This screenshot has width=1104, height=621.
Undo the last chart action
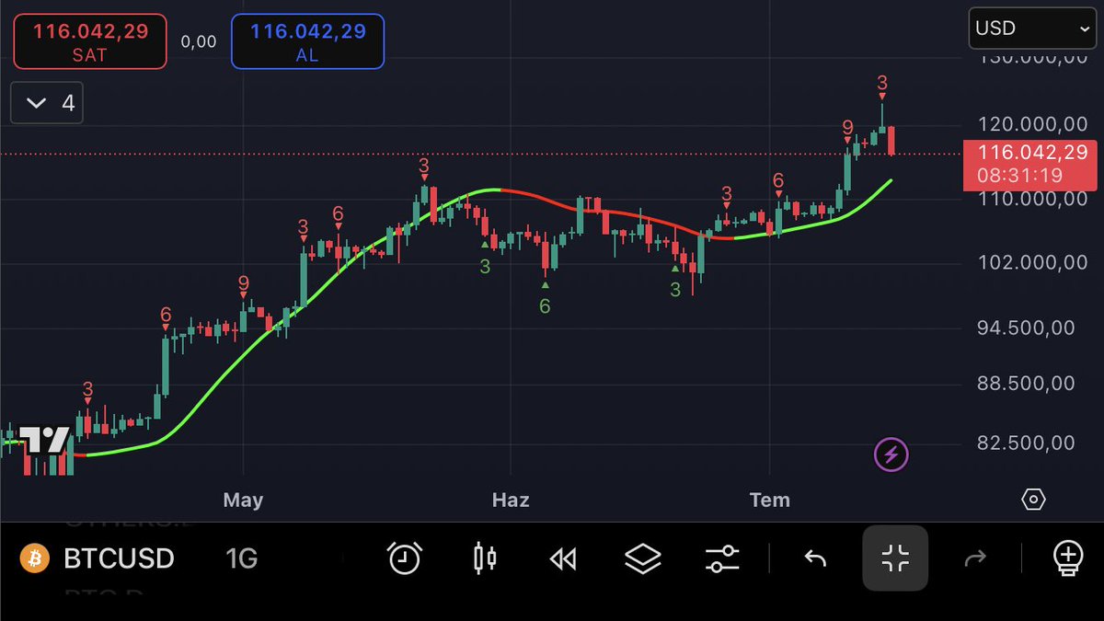815,558
